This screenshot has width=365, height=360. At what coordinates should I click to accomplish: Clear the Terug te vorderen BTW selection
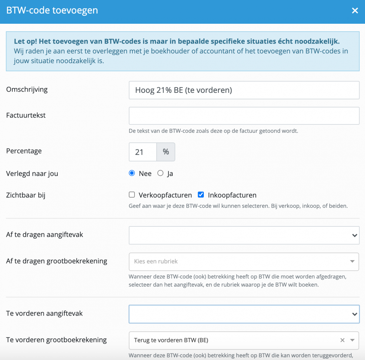pos(342,340)
